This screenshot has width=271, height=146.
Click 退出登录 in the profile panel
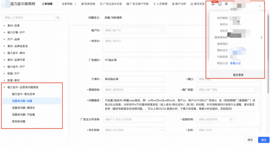(238, 75)
